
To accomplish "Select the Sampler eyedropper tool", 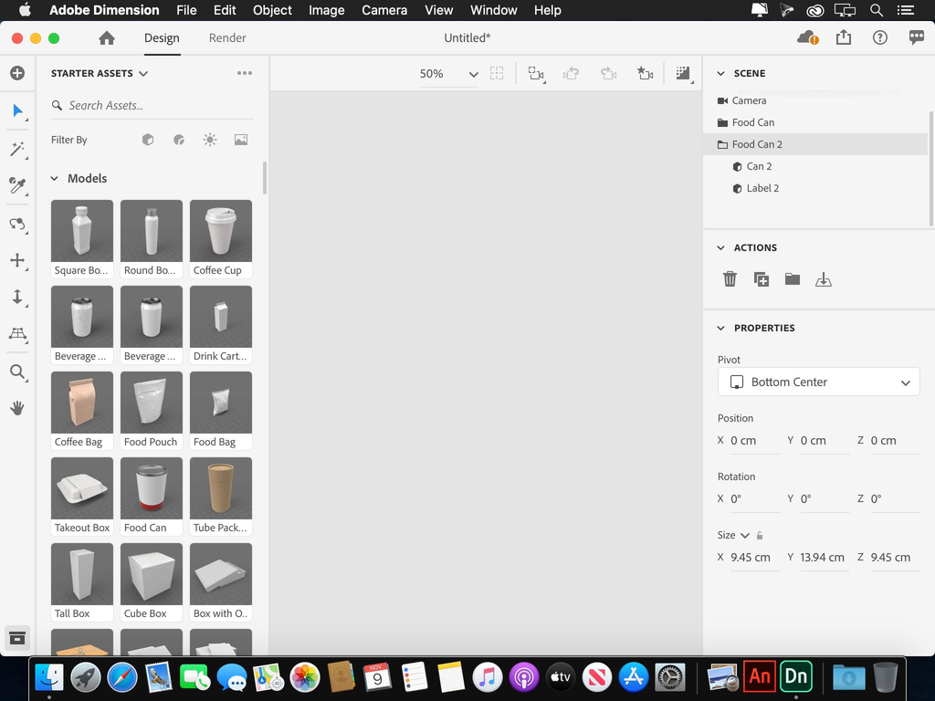I will click(x=16, y=186).
